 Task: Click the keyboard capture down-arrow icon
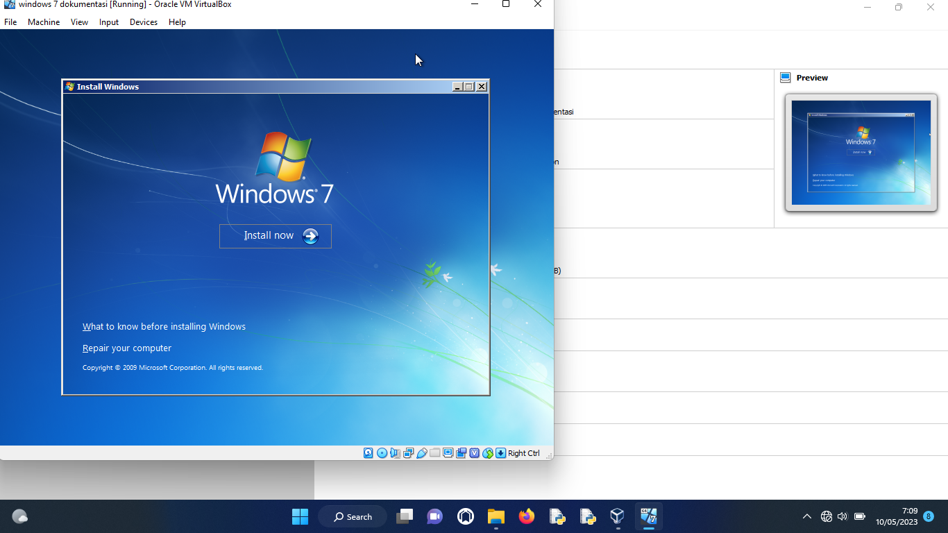pos(500,453)
